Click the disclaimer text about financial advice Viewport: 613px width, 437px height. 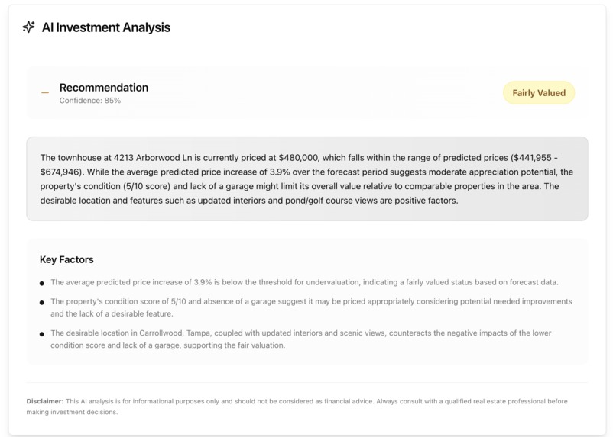point(297,406)
